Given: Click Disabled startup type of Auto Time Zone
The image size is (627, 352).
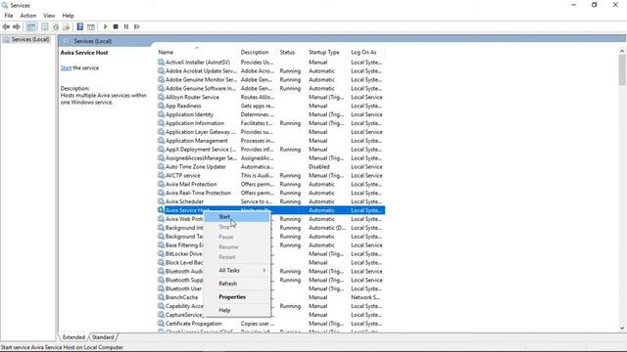Looking at the screenshot, I should point(319,166).
